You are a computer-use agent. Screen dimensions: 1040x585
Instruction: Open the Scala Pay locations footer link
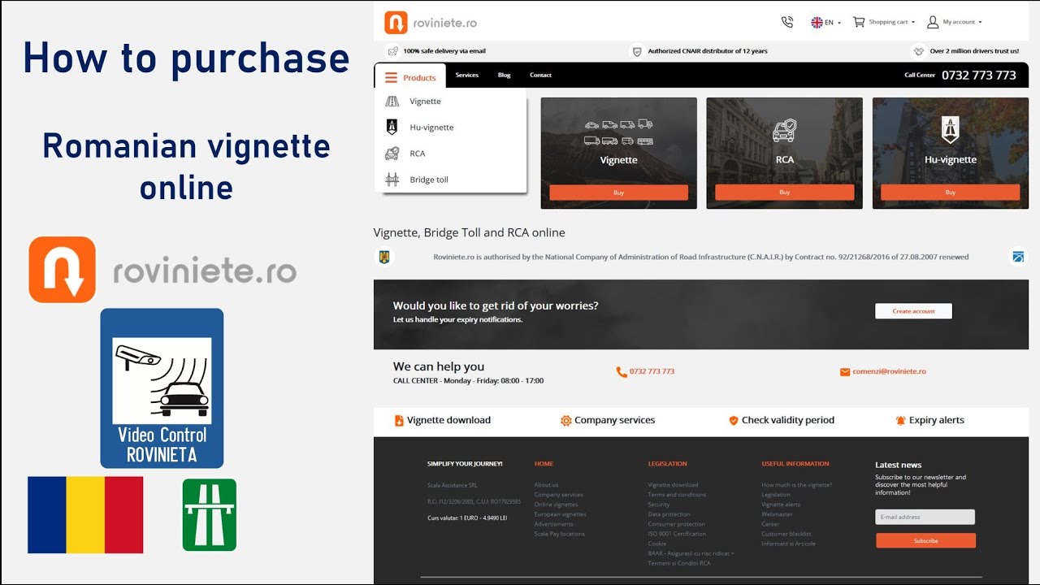pyautogui.click(x=559, y=534)
